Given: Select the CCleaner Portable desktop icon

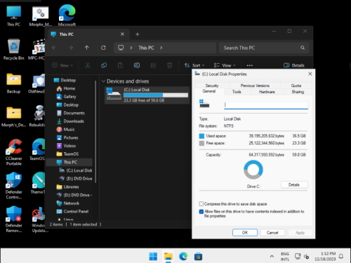Looking at the screenshot, I should 13,152.
